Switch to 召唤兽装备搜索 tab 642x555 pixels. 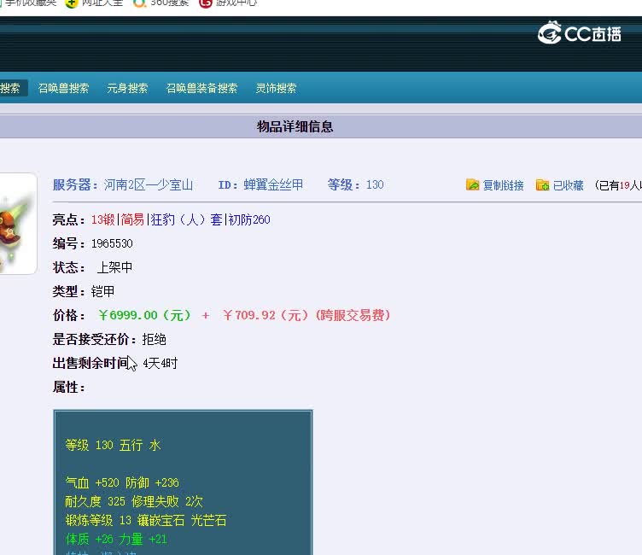[x=201, y=88]
